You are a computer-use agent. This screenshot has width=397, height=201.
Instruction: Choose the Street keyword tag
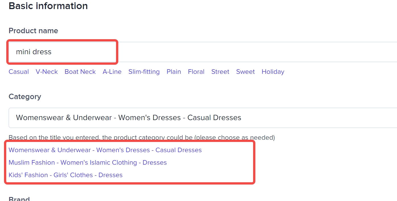tap(220, 72)
